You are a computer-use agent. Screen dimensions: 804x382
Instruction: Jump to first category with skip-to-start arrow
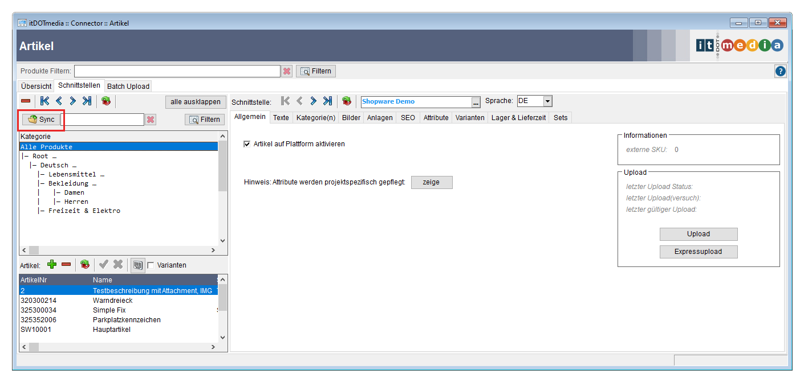pos(44,101)
